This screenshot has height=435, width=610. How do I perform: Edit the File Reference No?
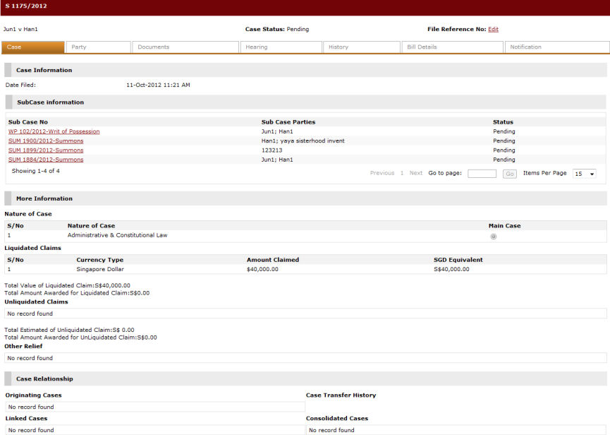(493, 30)
